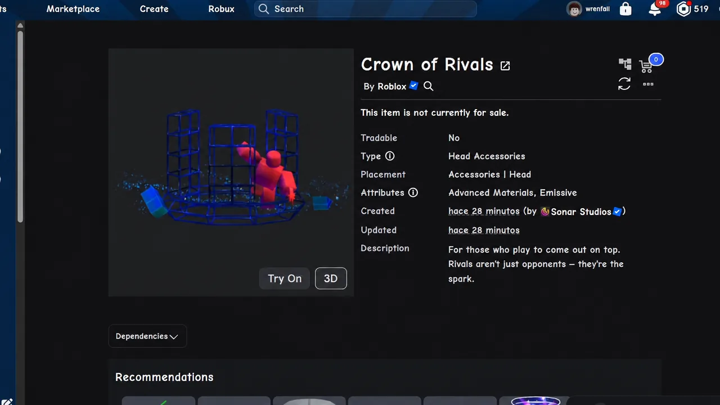Click the Tradable 'No' value
Viewport: 720px width, 405px height.
[454, 138]
